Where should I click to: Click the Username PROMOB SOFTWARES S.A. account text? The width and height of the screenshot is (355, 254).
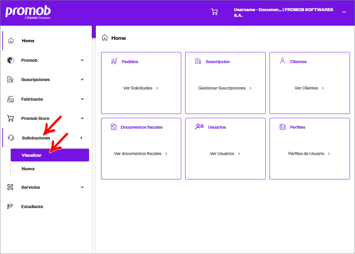[283, 12]
